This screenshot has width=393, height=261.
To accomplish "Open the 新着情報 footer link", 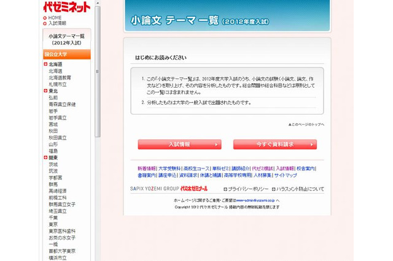I will click(147, 168).
